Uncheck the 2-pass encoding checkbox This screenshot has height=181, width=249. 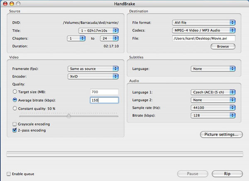click(15, 130)
